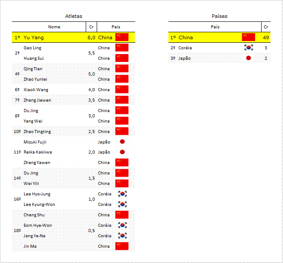Click the China flag next to Yu Yang
Image resolution: width=283 pixels, height=263 pixels.
click(x=122, y=37)
